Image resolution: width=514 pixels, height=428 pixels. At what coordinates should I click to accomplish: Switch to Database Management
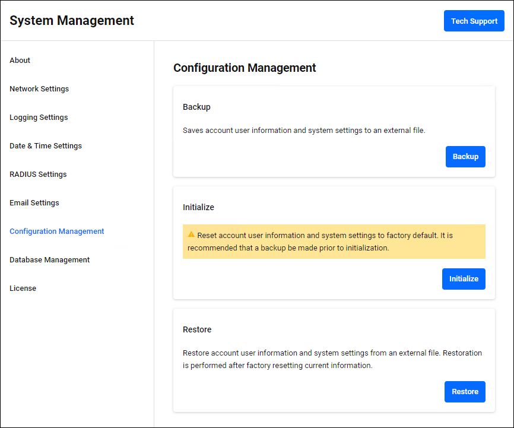(x=50, y=260)
